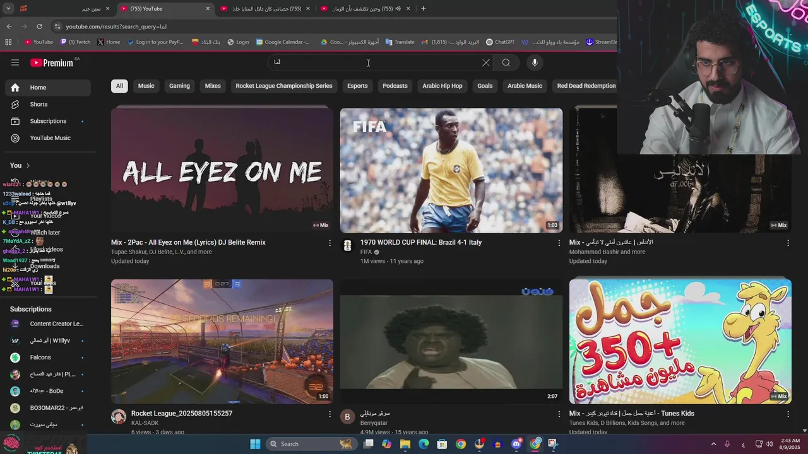Open Falcons channel subscription
The height and width of the screenshot is (454, 808).
tap(48, 358)
